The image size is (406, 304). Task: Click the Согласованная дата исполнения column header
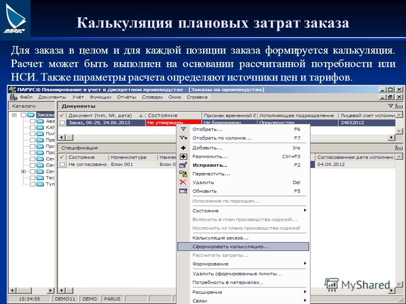[x=355, y=157]
